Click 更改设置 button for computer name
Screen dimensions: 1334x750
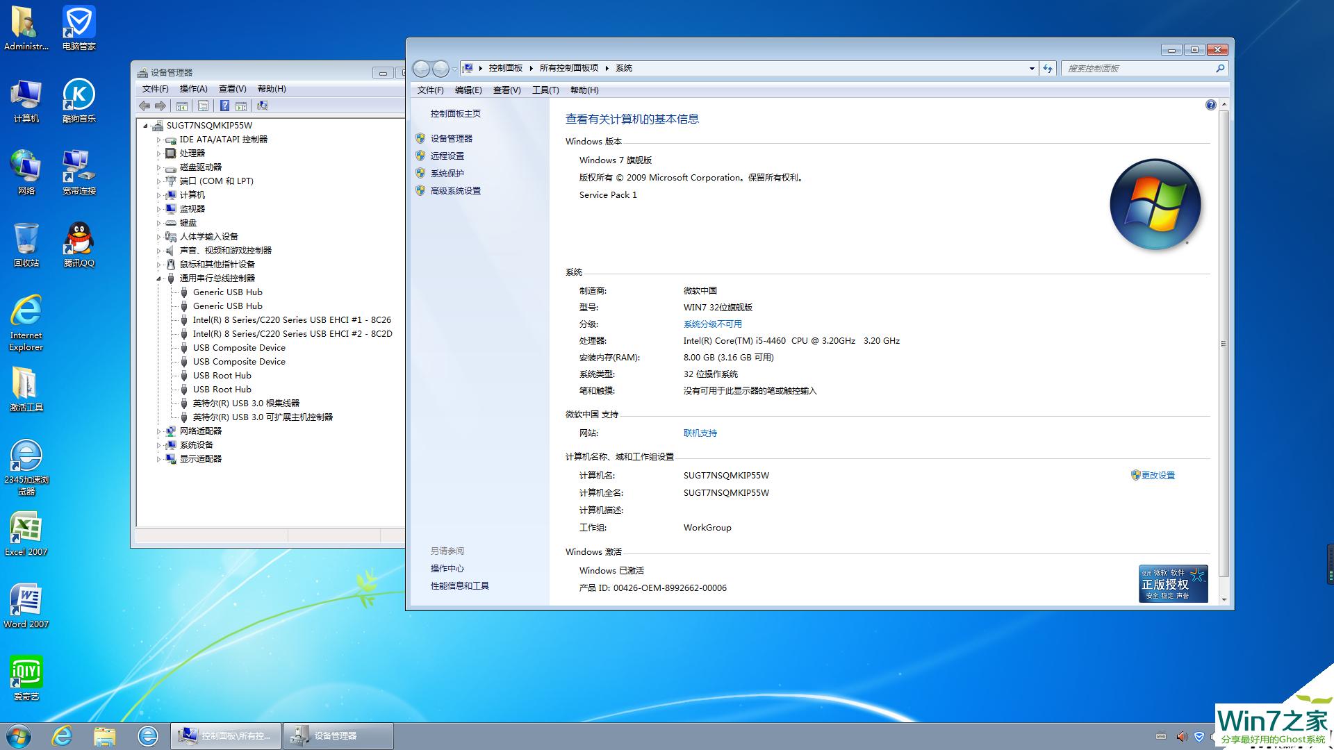1157,474
